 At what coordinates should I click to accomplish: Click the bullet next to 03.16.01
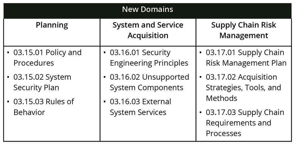pos(104,53)
